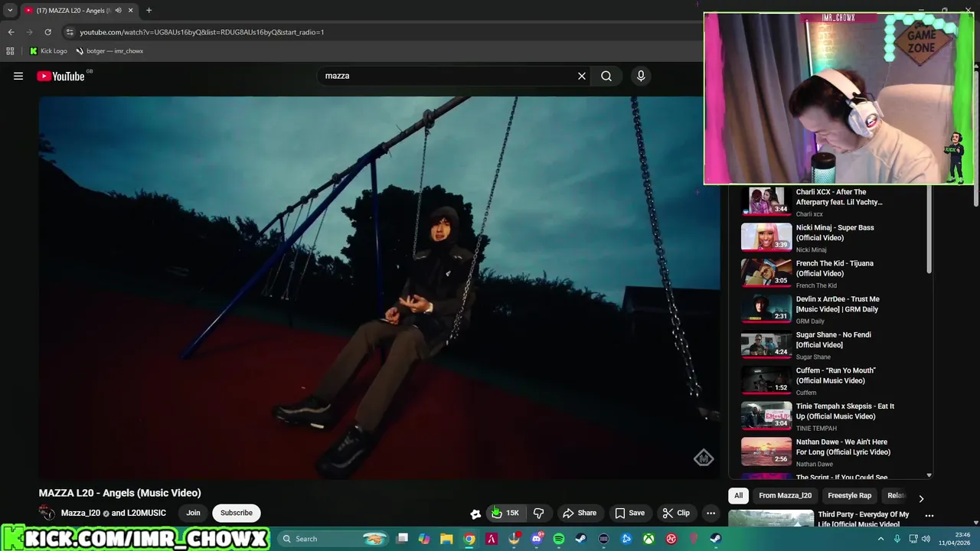The image size is (980, 551).
Task: Like the video with the thumbs-up 15K button
Action: [x=505, y=514]
